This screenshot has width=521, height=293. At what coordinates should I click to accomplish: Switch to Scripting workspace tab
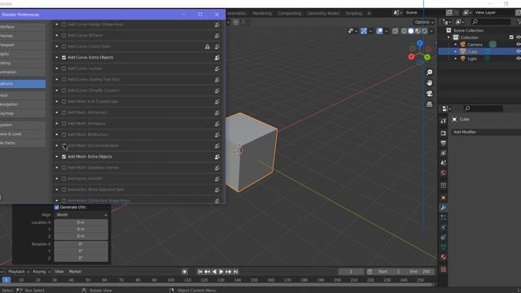[353, 13]
